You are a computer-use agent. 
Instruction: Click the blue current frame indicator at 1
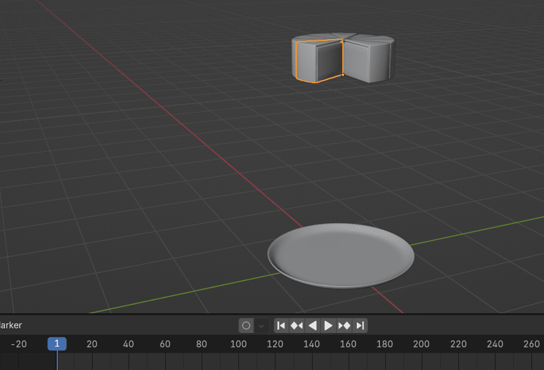click(x=57, y=344)
